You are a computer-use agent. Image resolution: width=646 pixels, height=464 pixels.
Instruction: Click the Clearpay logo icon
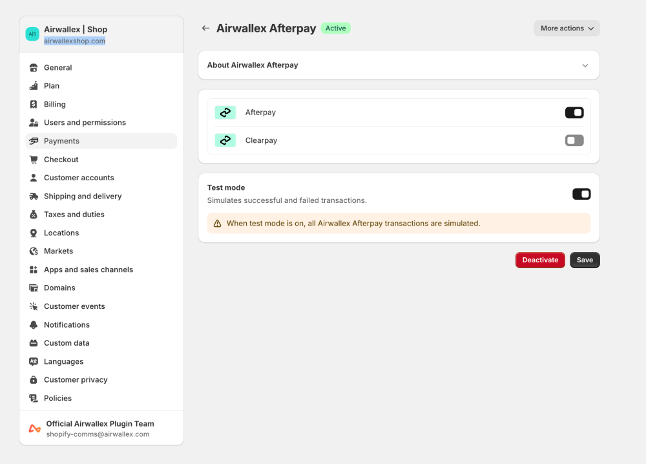point(225,140)
